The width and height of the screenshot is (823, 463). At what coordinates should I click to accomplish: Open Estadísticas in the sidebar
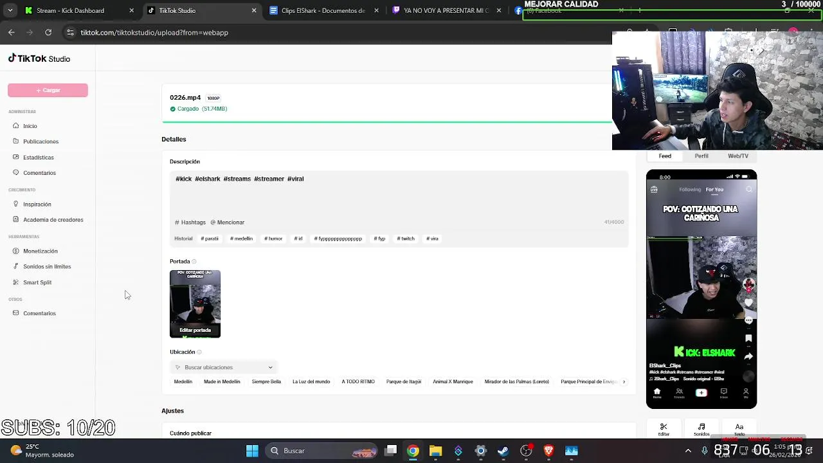pyautogui.click(x=38, y=158)
